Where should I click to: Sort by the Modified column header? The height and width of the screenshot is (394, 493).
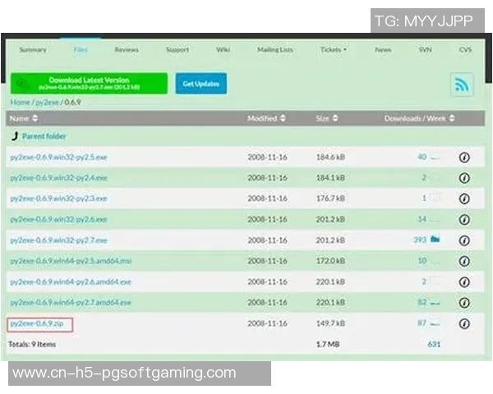(266, 119)
